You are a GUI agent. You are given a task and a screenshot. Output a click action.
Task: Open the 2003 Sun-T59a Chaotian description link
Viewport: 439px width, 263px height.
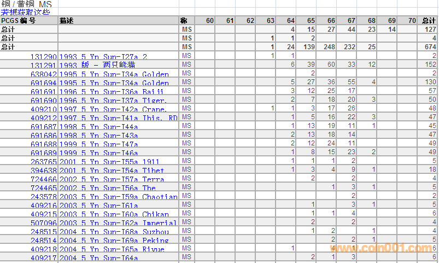coord(119,196)
